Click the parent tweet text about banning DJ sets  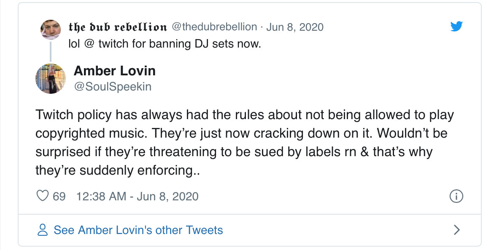165,44
